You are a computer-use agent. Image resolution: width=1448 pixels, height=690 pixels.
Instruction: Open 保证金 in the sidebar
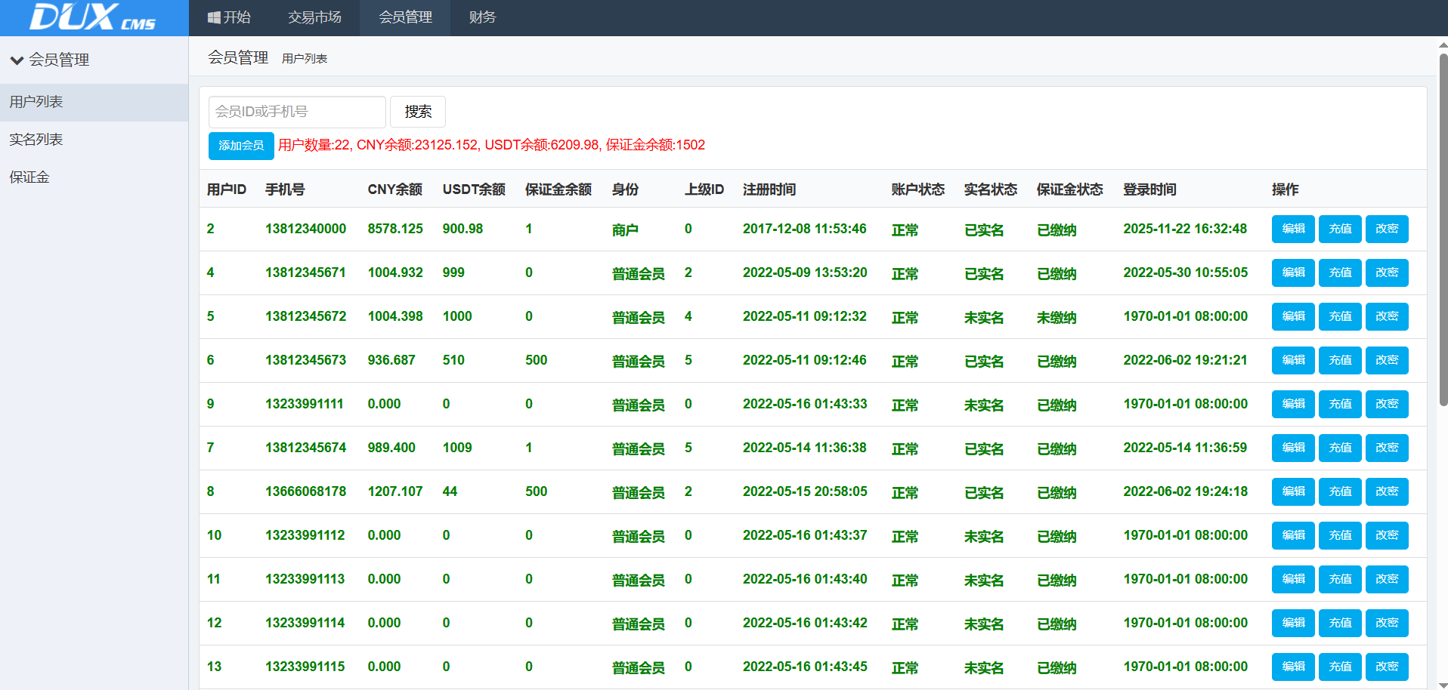click(29, 177)
